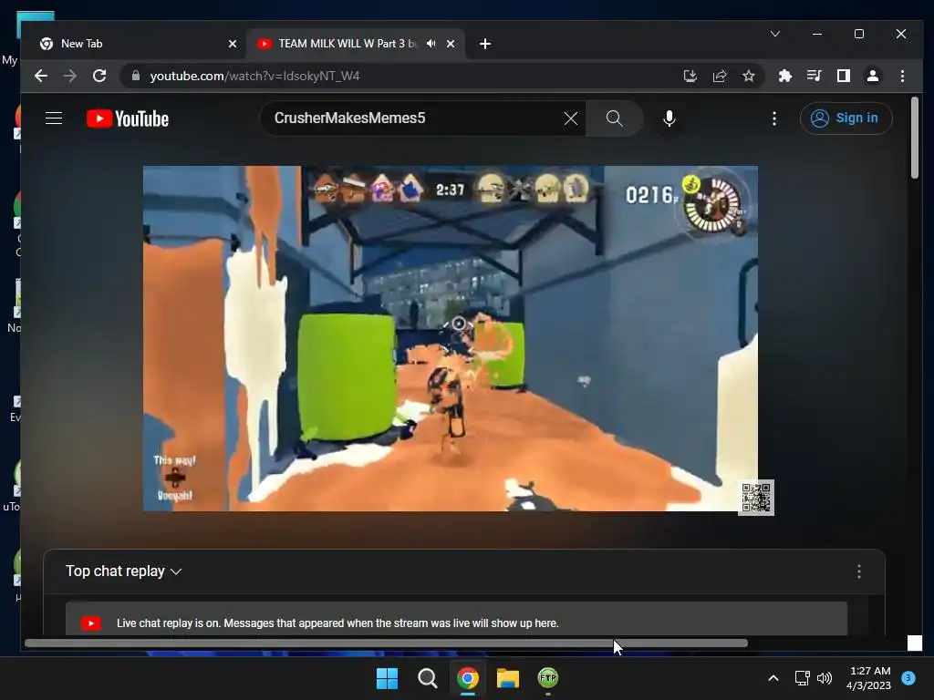Image resolution: width=934 pixels, height=700 pixels.
Task: Open clock and calendar 1:27 AM
Action: coord(869,678)
